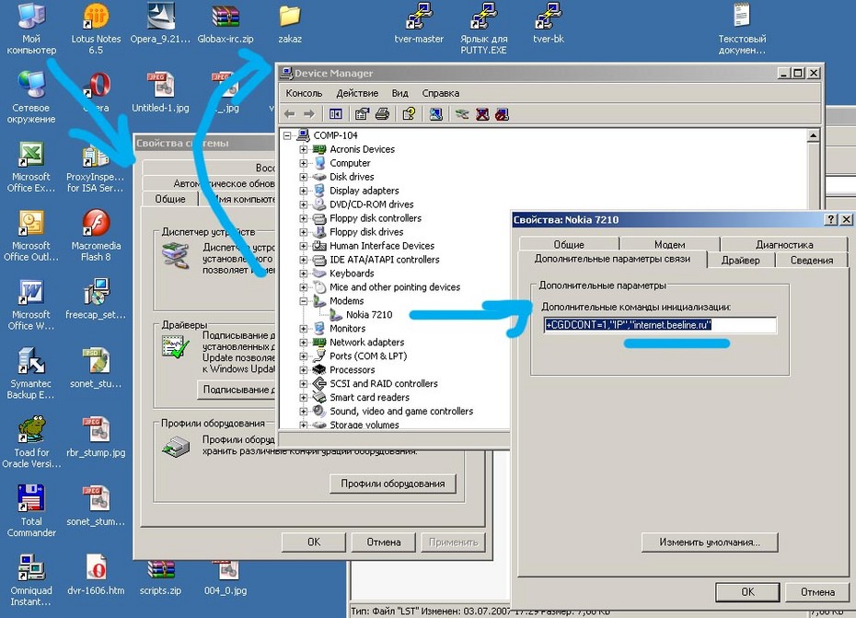
Task: Open the Действие menu
Action: pyautogui.click(x=357, y=93)
